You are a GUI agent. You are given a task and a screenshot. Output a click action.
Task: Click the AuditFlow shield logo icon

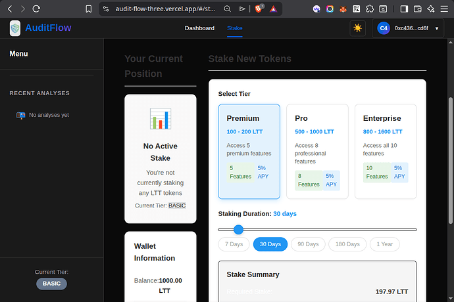pos(15,28)
